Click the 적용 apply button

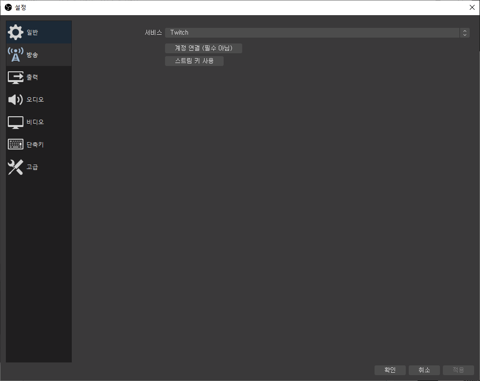coord(458,370)
